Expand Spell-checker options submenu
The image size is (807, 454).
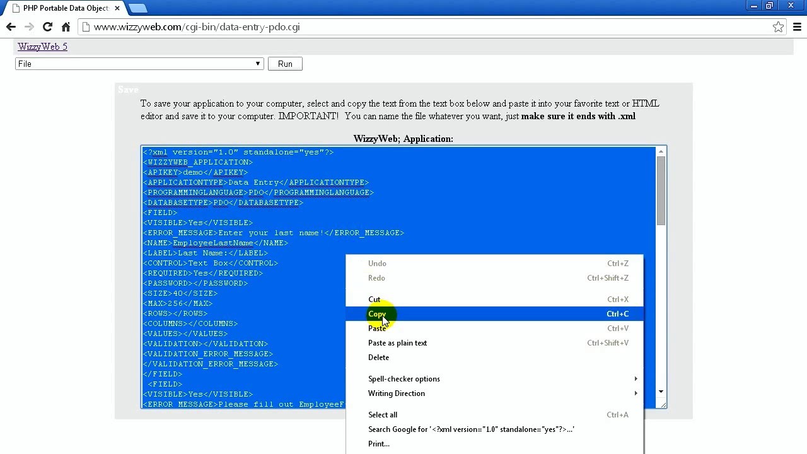495,379
